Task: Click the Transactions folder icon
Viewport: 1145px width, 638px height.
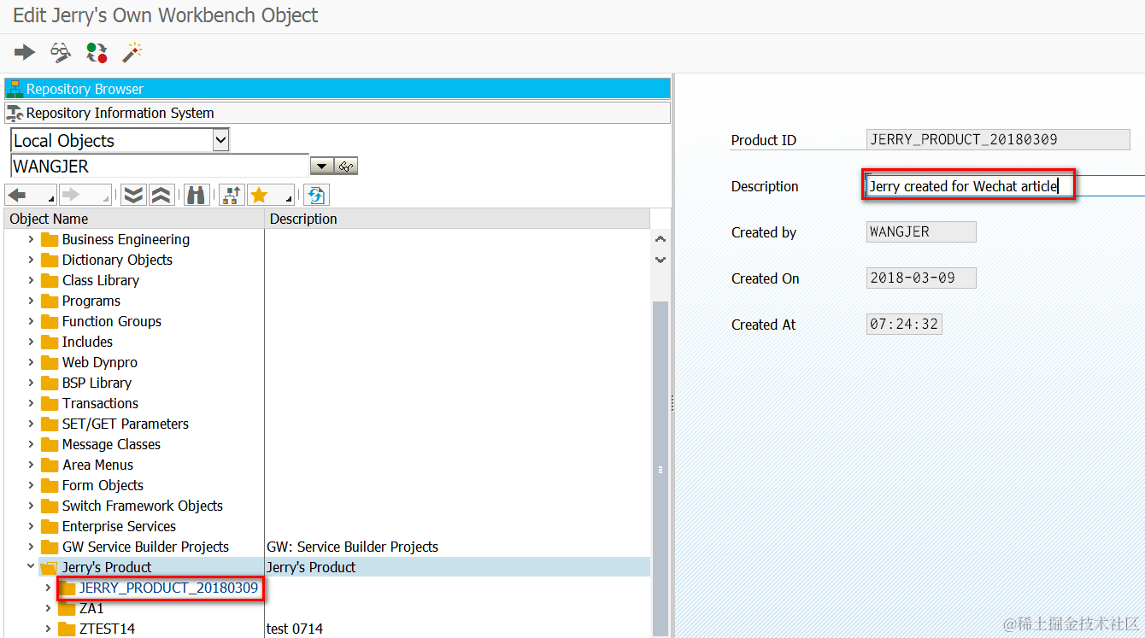Action: click(50, 403)
